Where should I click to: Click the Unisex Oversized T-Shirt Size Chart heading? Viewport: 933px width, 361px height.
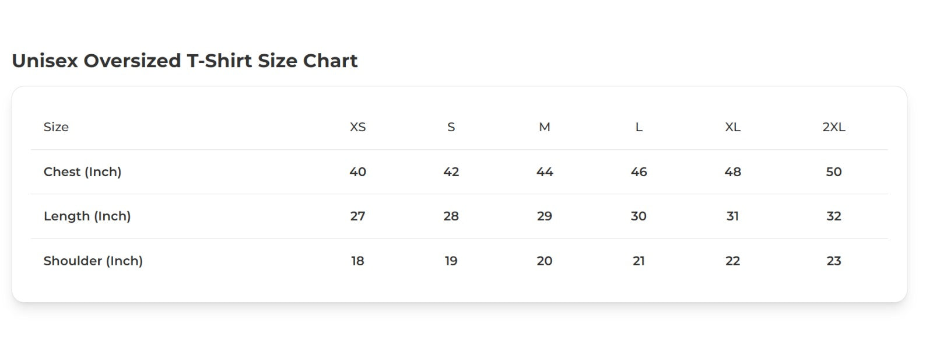coord(184,61)
